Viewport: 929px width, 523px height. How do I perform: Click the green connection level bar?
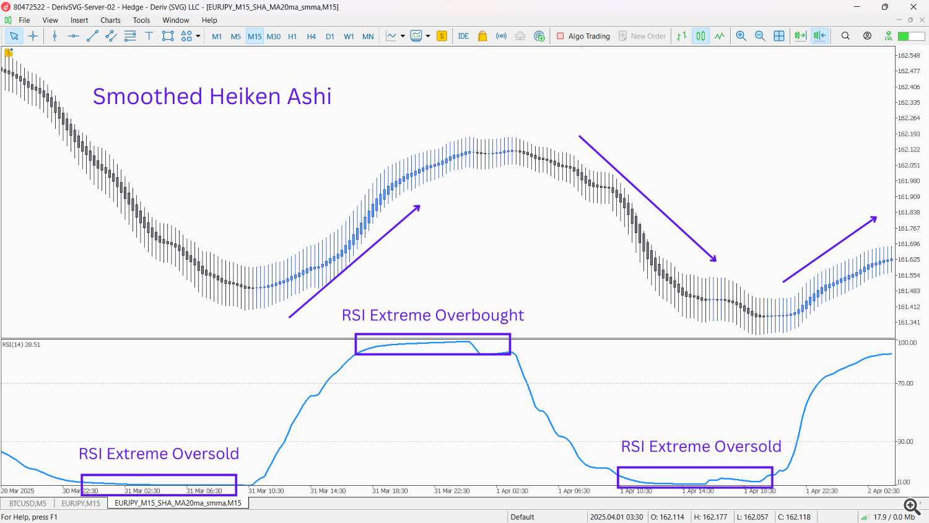[x=911, y=36]
